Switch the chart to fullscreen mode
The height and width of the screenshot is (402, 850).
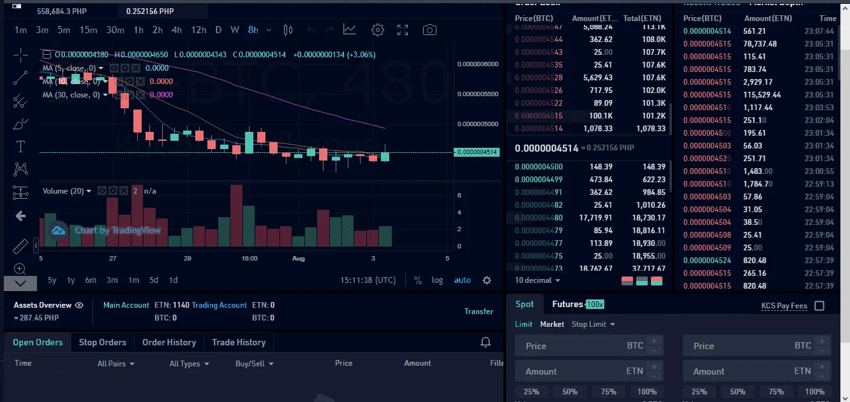click(403, 30)
